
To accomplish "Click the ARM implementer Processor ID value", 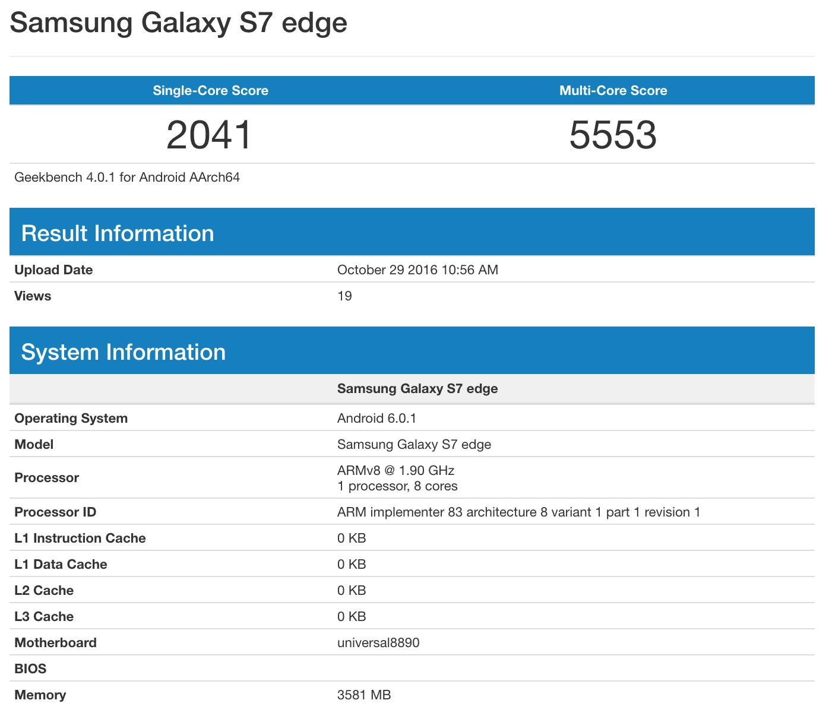I will point(518,512).
